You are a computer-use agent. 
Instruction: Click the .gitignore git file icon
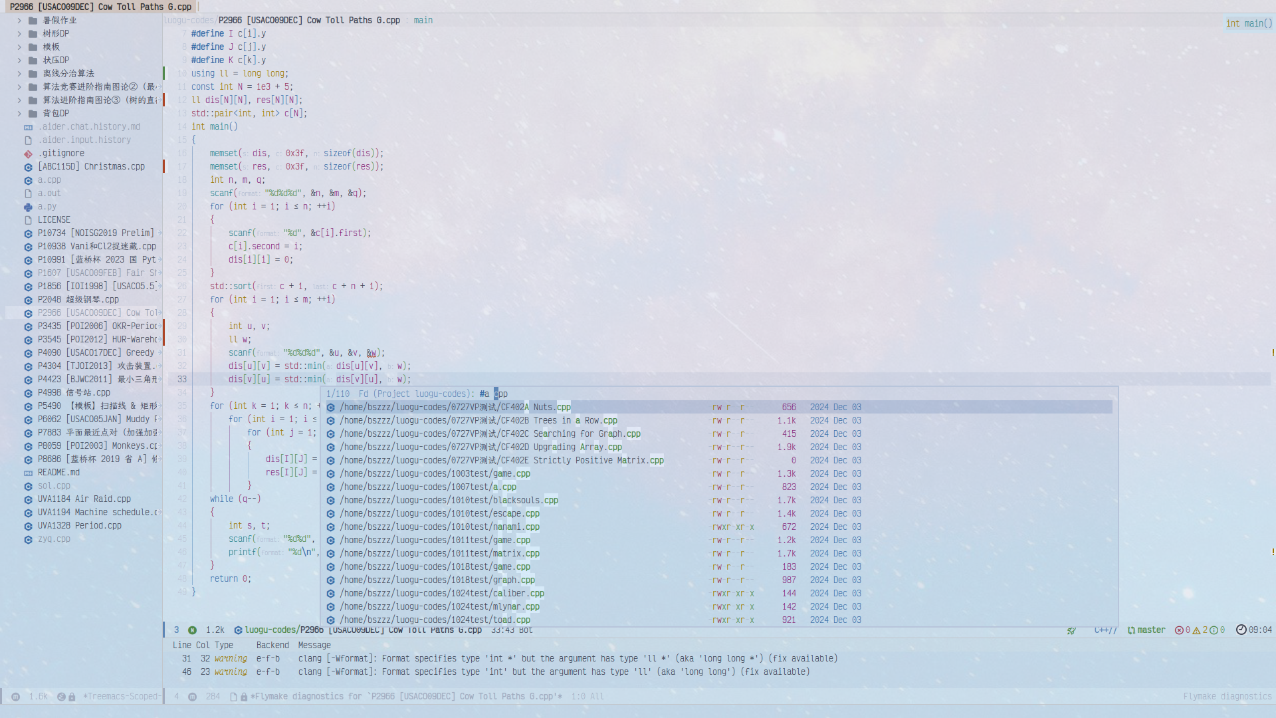[x=28, y=154]
